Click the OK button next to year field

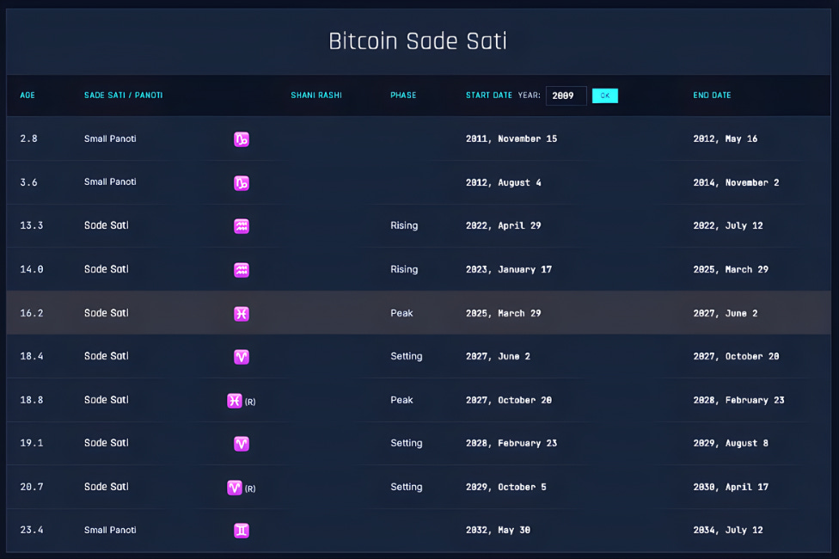point(604,95)
